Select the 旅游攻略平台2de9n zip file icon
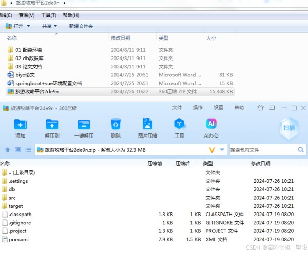The image size is (308, 253). (10, 91)
